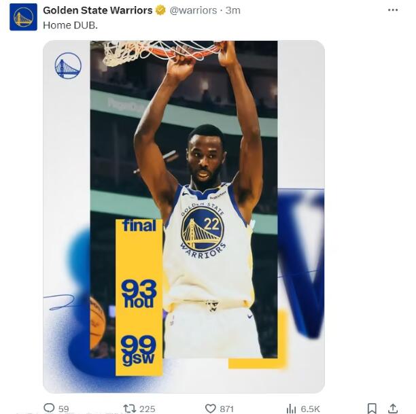Viewport: 416px width, 414px height.
Task: Click the Warriors bridge logo on the image
Action: coord(68,66)
